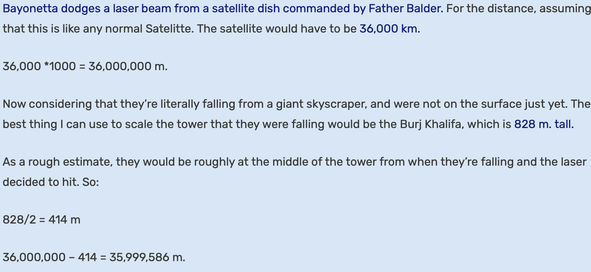This screenshot has width=591, height=272.
Task: Click the phrase For the distance, assuming
Action: tap(519, 8)
